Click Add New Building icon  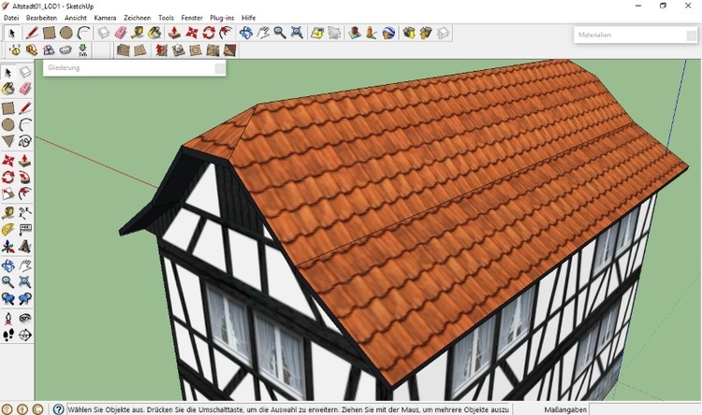(x=355, y=33)
